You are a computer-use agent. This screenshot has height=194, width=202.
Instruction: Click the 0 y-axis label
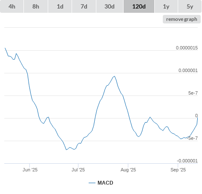196,116
